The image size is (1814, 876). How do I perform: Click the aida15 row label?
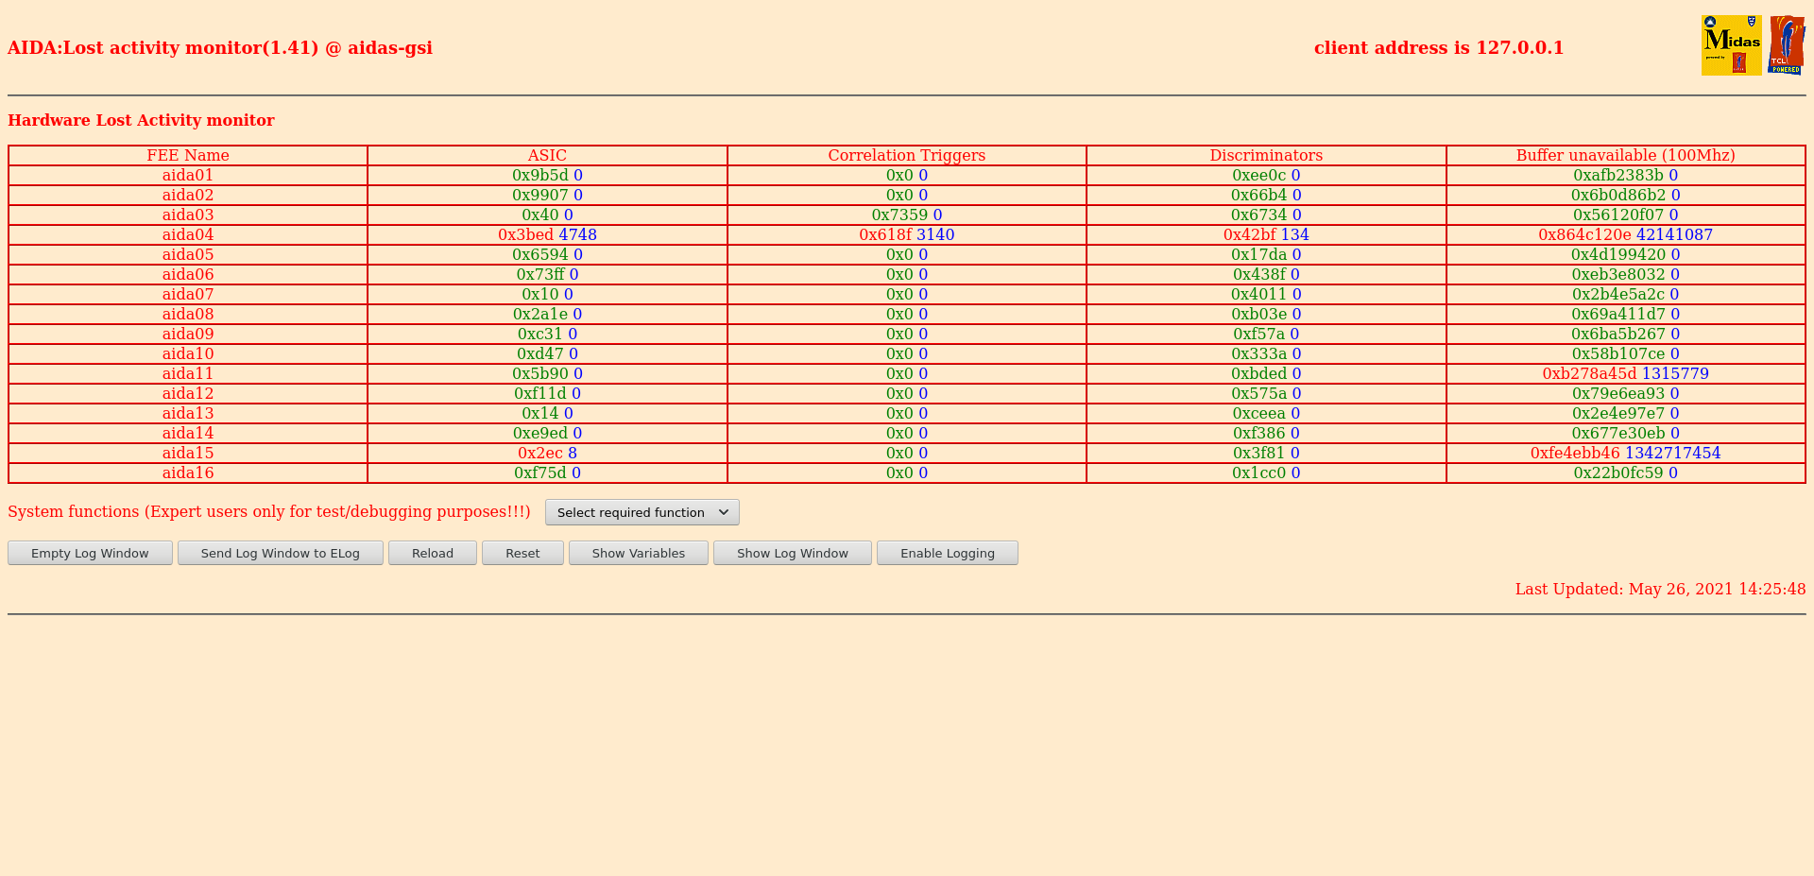pyautogui.click(x=188, y=453)
